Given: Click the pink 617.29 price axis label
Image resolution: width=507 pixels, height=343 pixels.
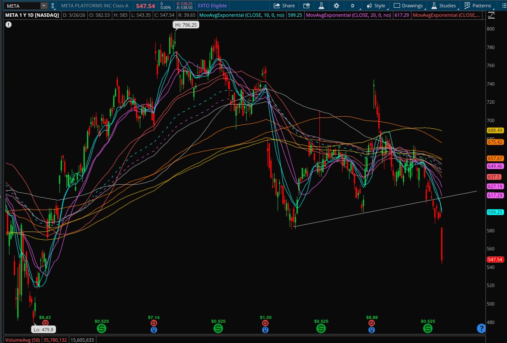Looking at the screenshot, I should (x=495, y=195).
